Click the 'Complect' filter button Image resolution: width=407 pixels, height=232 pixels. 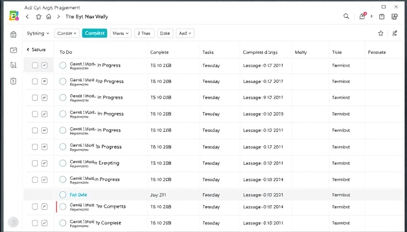(x=94, y=33)
